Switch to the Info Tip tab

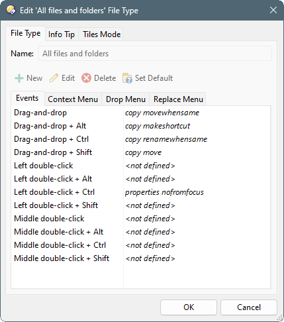(x=62, y=34)
